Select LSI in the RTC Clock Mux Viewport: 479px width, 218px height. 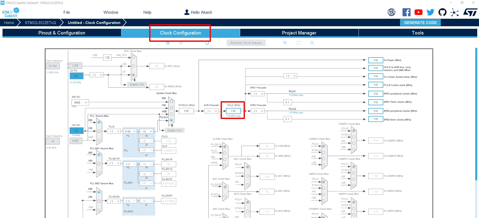click(133, 75)
